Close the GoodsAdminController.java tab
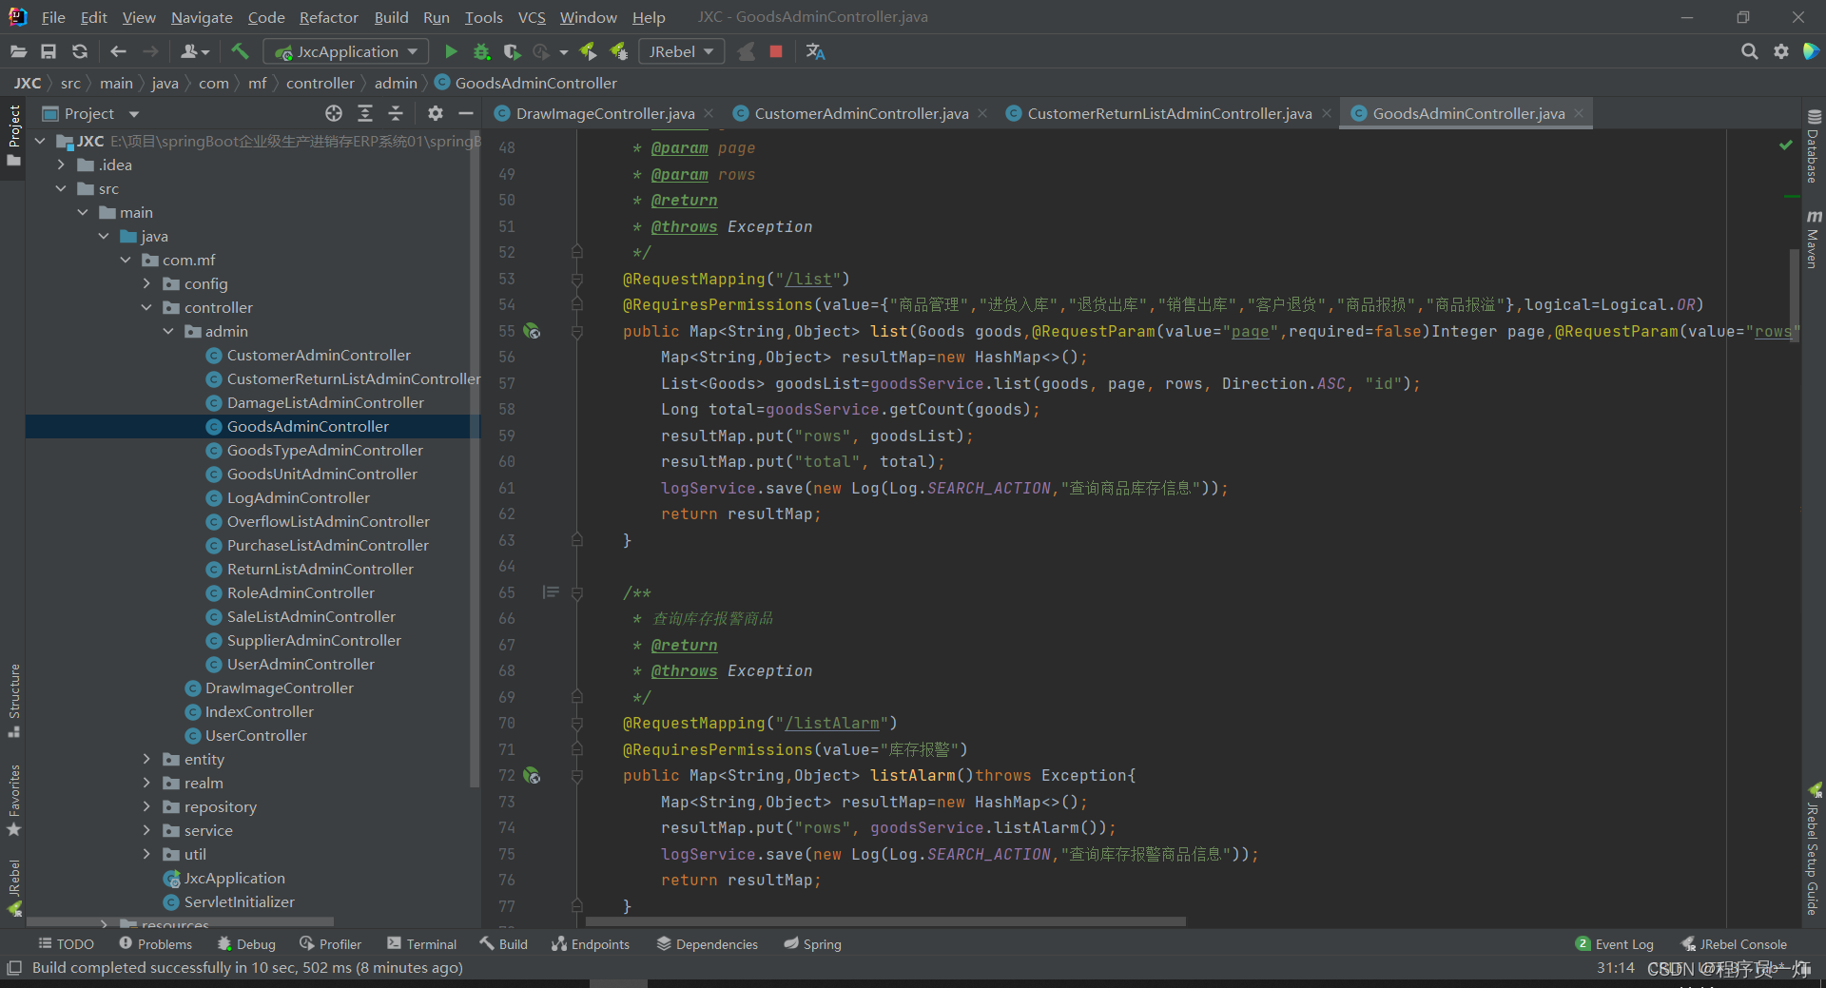Screen dimensions: 1826x988 coord(1579,113)
